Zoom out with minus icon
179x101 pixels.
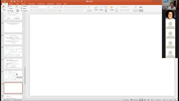pyautogui.click(x=155, y=100)
